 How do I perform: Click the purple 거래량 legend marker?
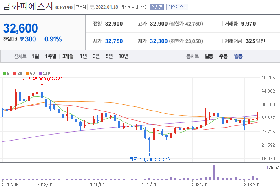267,167
